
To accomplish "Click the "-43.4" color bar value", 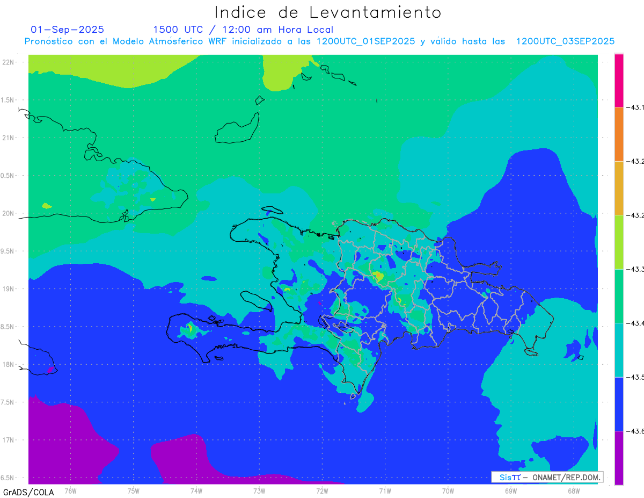I will point(636,323).
